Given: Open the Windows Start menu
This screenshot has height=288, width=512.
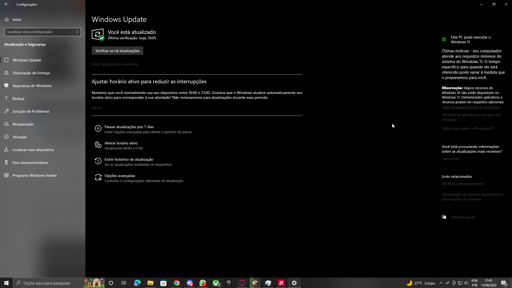Looking at the screenshot, I should (6, 283).
